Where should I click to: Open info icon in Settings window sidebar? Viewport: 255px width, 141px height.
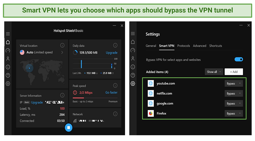pyautogui.click(x=133, y=67)
